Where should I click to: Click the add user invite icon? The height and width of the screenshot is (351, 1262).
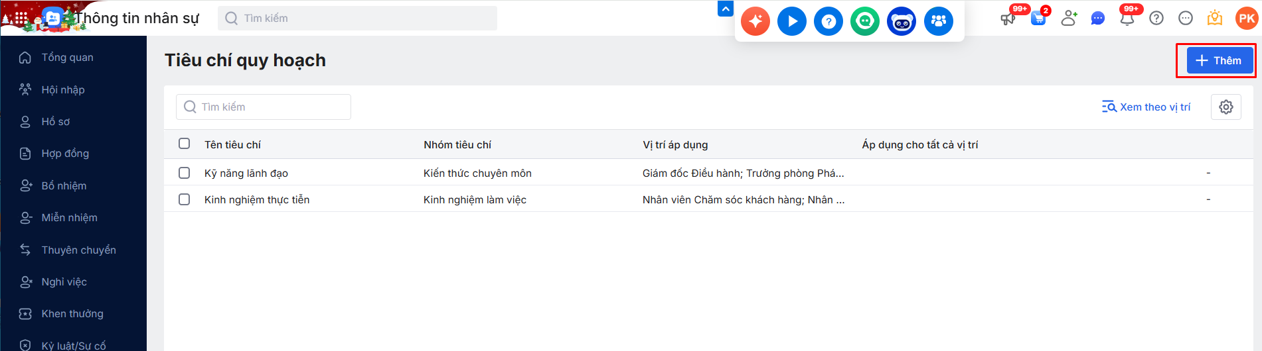(1069, 19)
